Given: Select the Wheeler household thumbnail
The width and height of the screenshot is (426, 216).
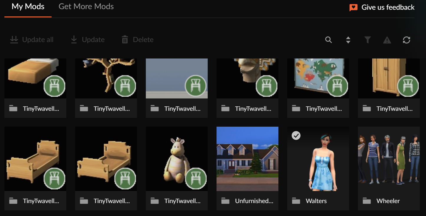Looking at the screenshot, I should point(389,159).
